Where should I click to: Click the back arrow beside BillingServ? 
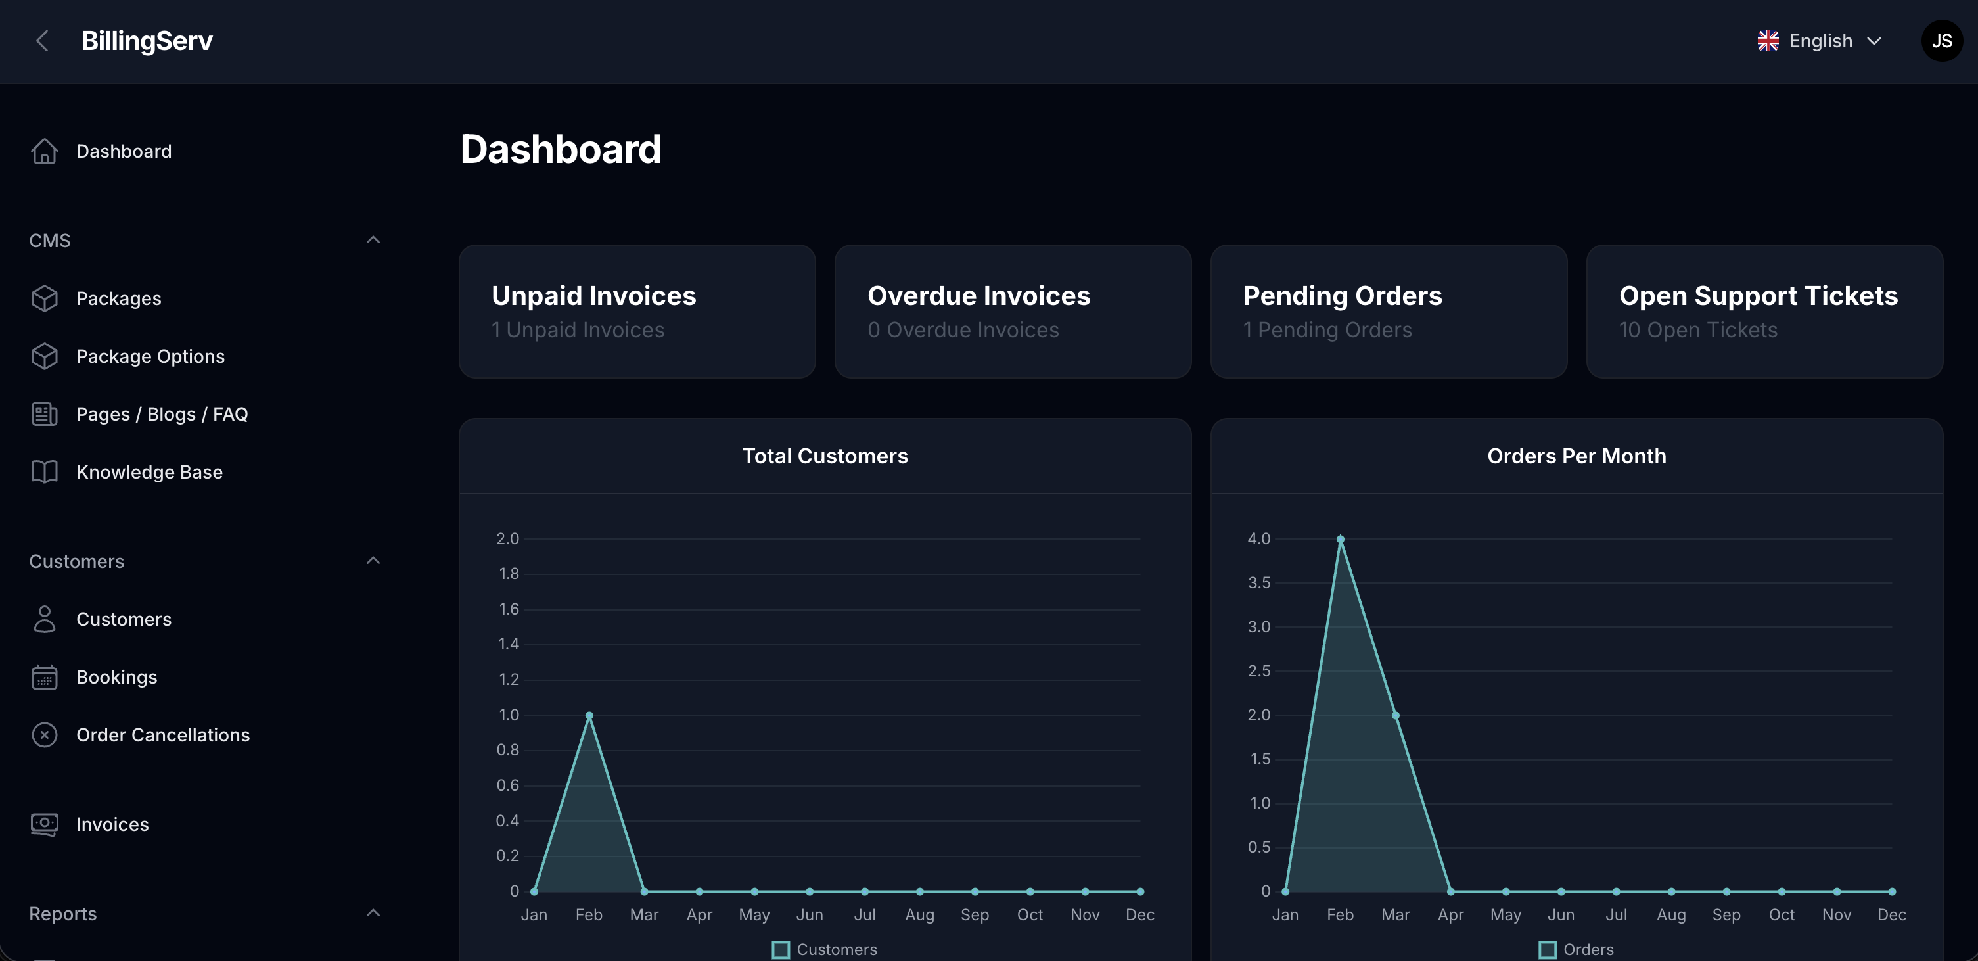pos(42,41)
